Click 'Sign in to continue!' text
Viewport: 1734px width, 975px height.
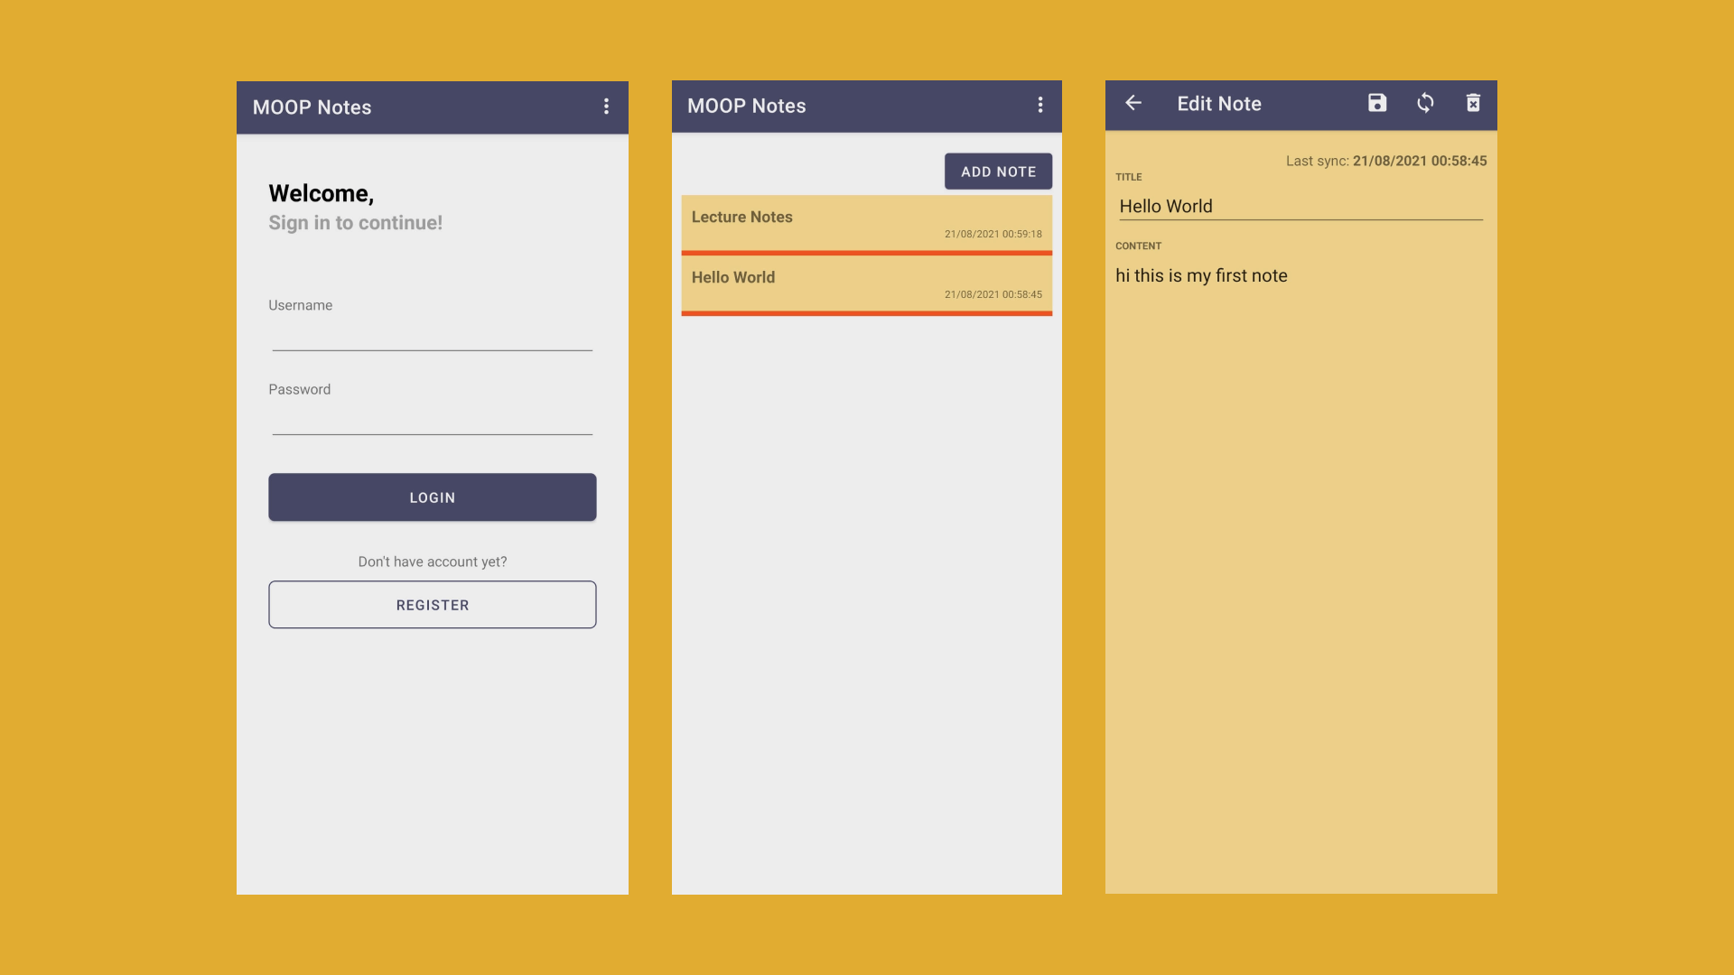[x=355, y=223]
